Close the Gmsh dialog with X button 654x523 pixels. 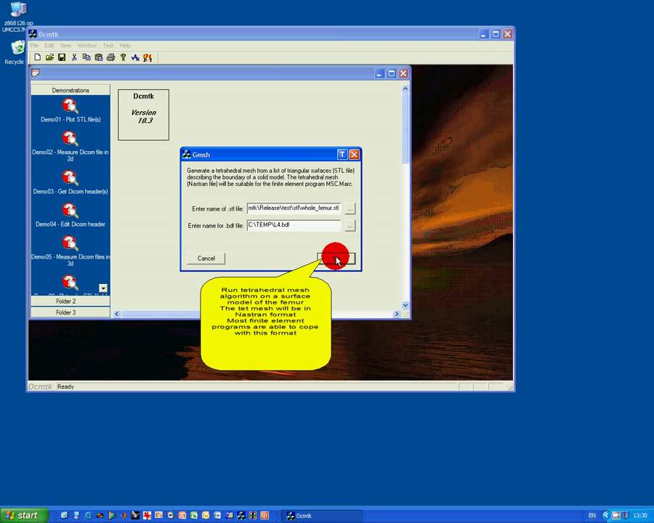(354, 155)
